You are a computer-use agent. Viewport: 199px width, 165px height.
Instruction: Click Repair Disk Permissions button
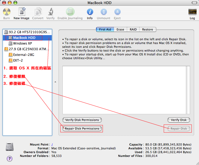click(82, 129)
